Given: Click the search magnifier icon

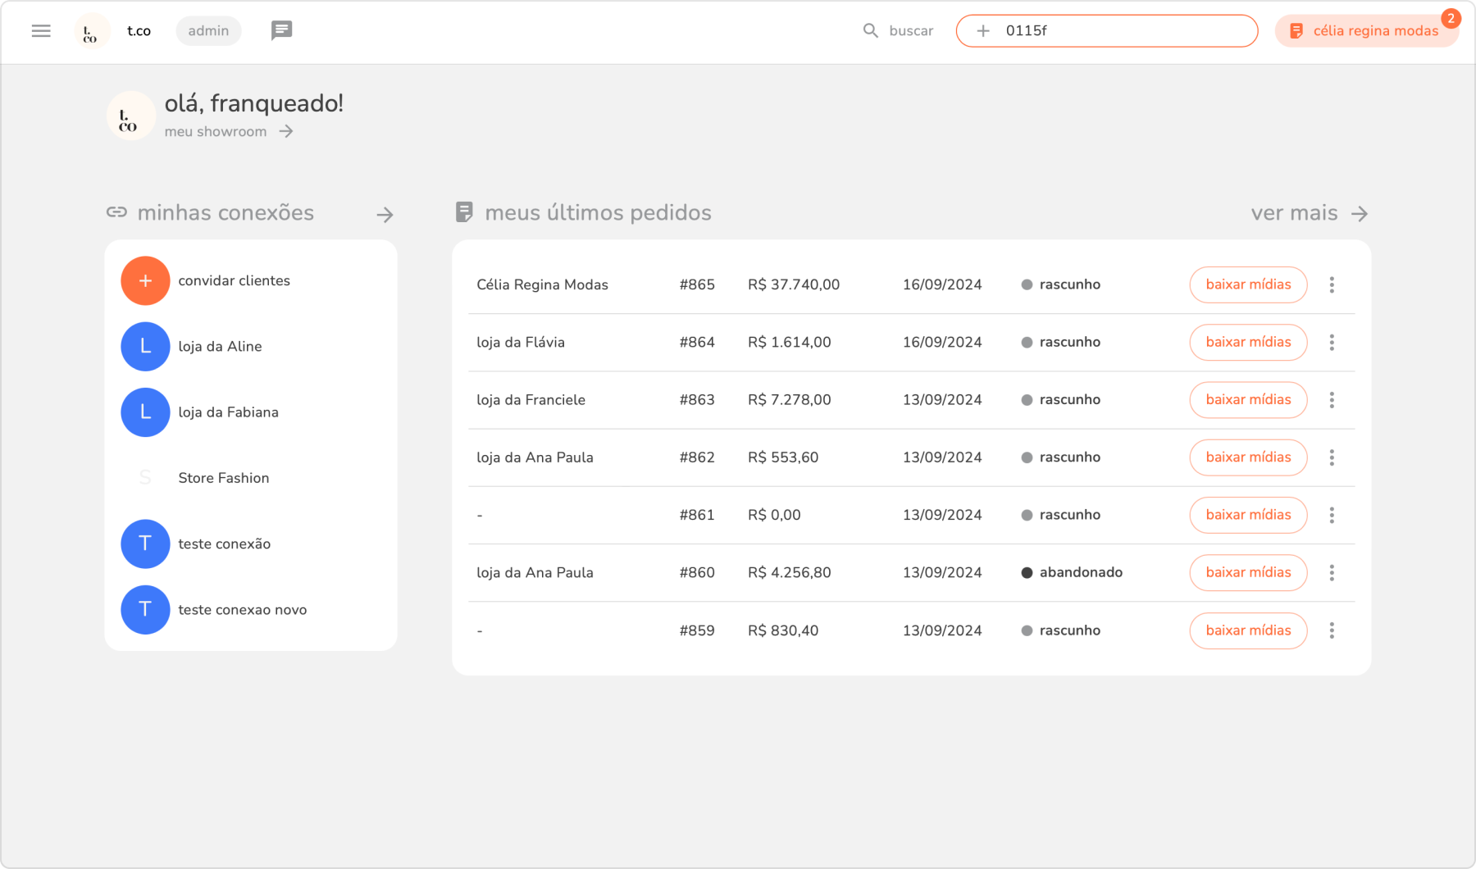Looking at the screenshot, I should 870,31.
